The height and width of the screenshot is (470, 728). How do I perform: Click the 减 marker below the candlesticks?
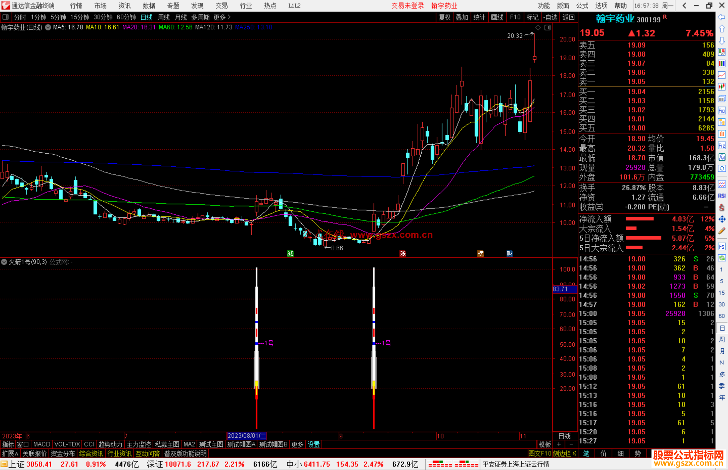[290, 253]
